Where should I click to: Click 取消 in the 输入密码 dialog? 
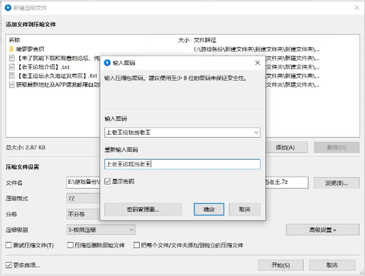click(244, 209)
